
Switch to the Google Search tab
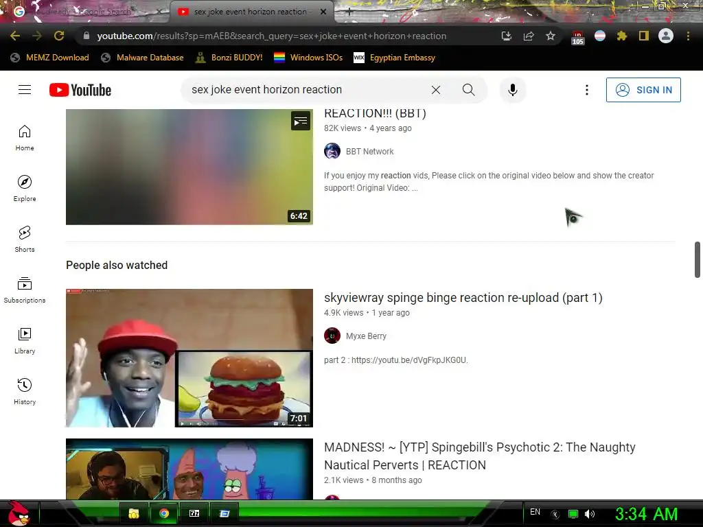pyautogui.click(x=84, y=12)
